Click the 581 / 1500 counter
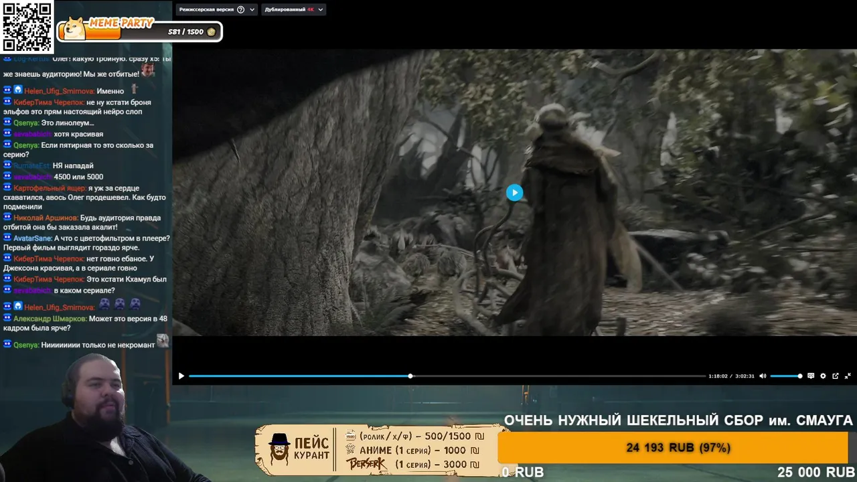Screen dimensions: 857x482 click(185, 32)
